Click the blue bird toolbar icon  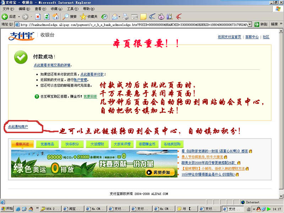coord(152,17)
